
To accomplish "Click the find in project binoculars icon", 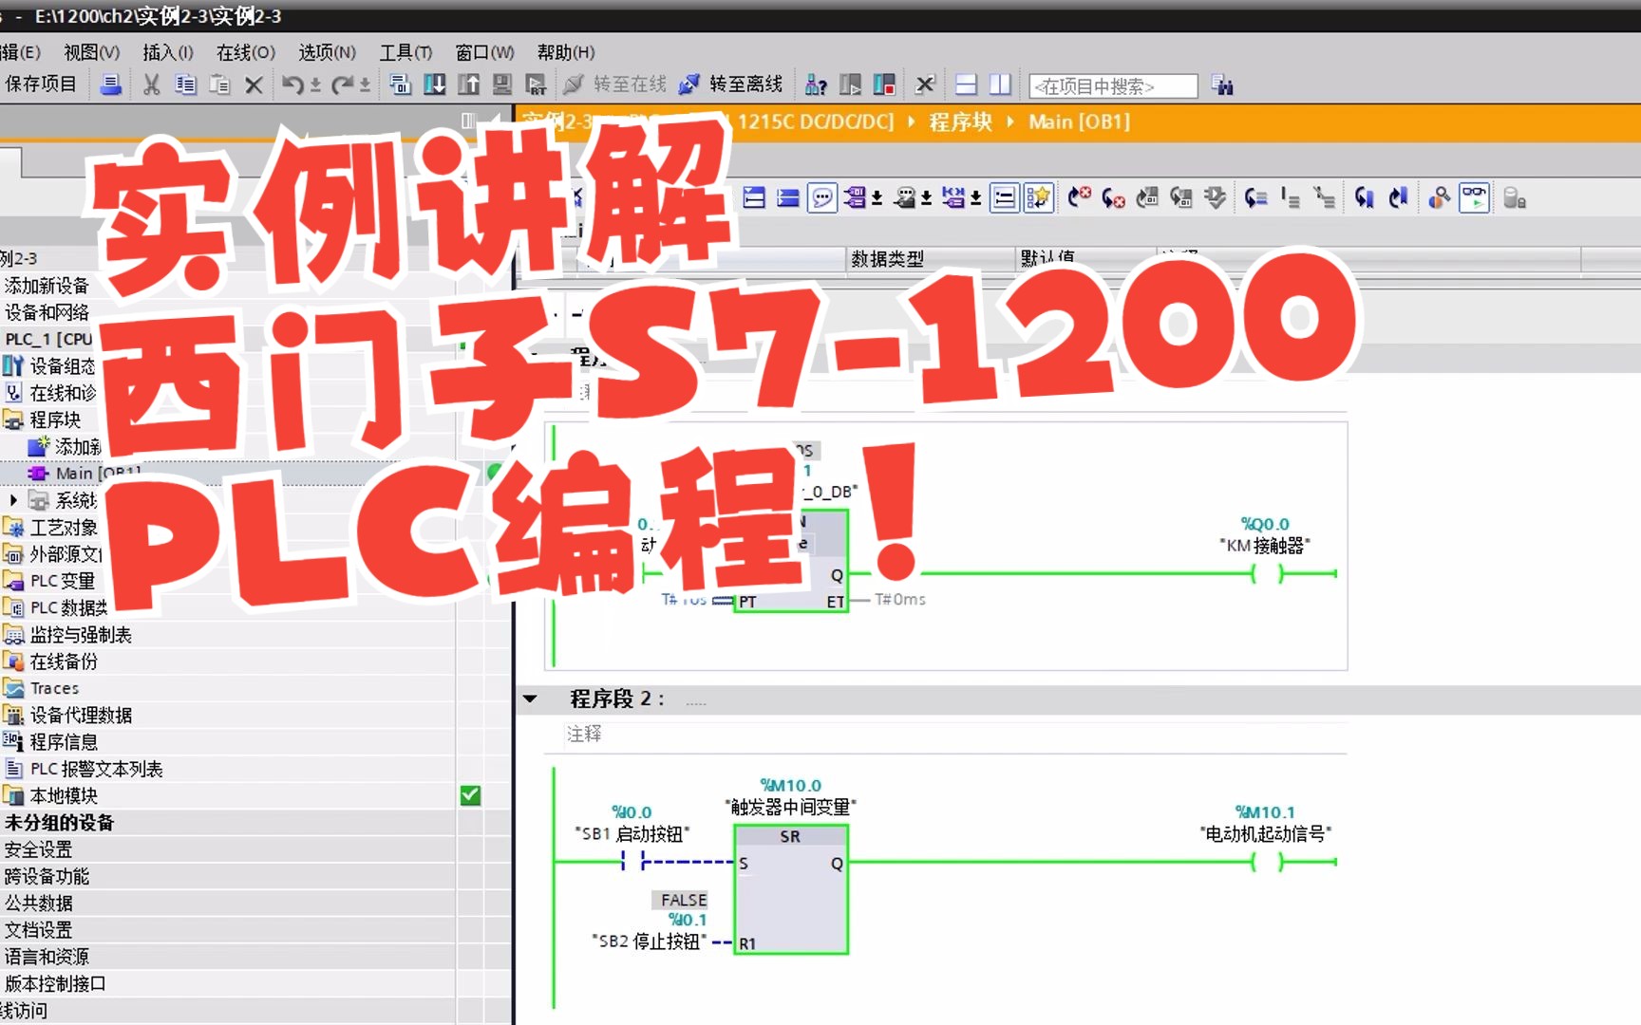I will (x=1222, y=85).
